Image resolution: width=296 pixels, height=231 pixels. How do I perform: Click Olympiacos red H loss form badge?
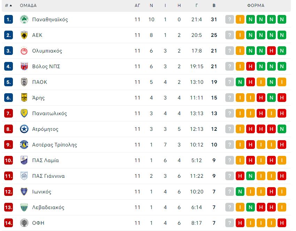click(271, 51)
